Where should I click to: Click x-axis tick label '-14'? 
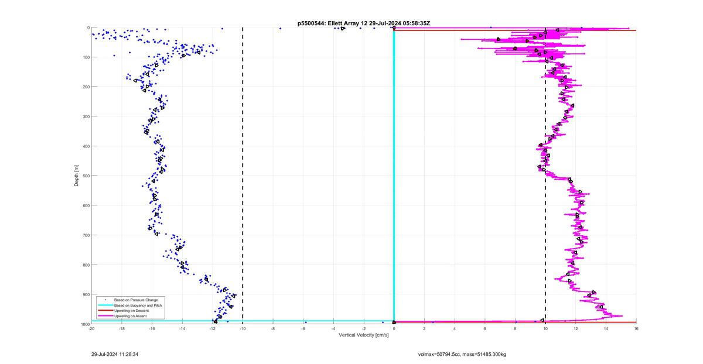click(182, 328)
